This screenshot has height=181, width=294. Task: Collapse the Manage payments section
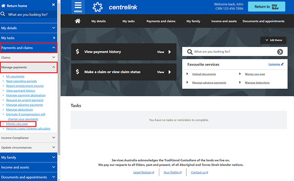coord(54,68)
